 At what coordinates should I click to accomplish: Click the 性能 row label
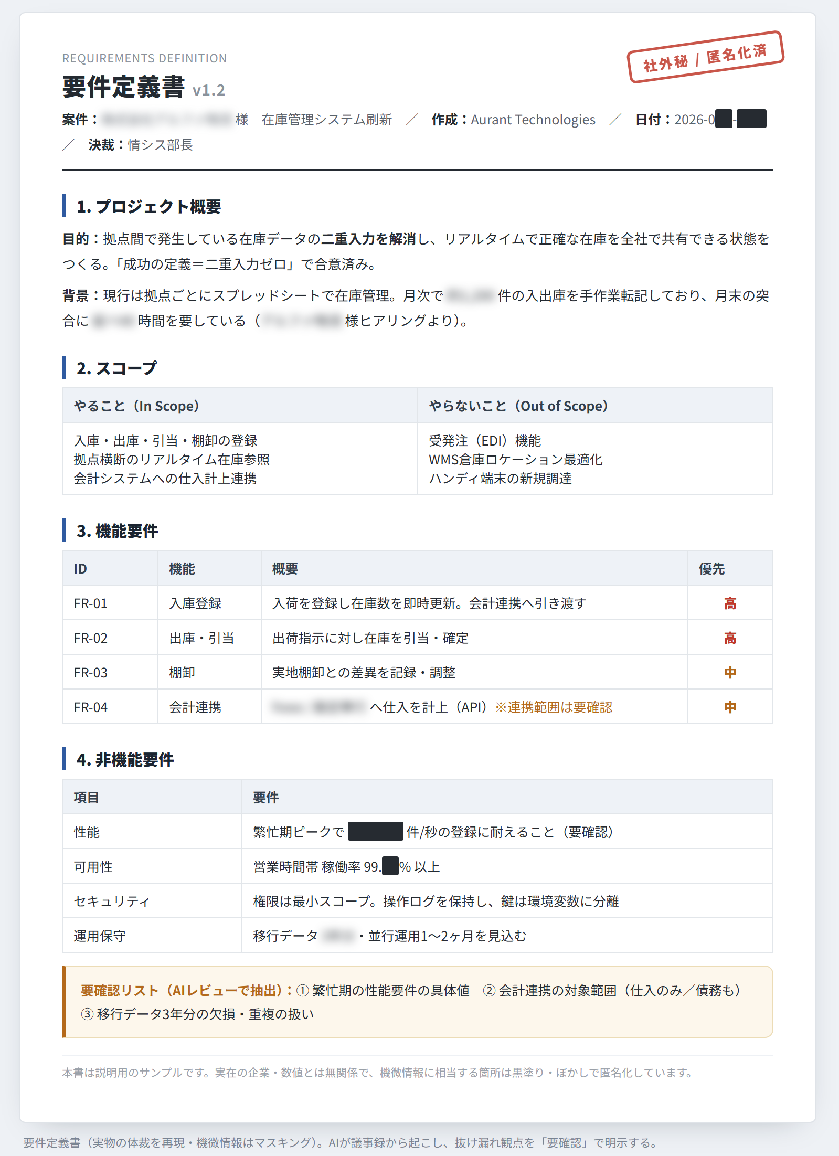pos(87,832)
